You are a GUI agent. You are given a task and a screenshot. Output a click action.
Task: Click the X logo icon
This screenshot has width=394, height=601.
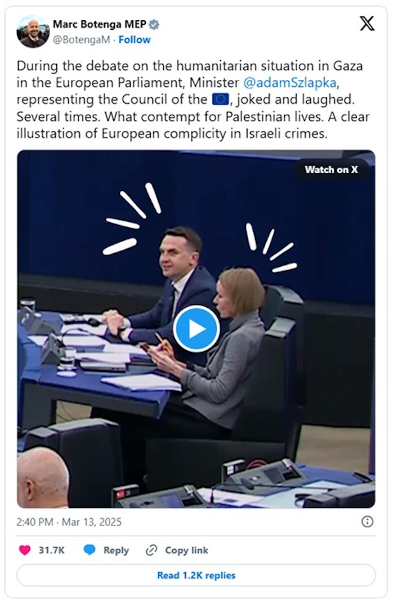click(x=367, y=24)
